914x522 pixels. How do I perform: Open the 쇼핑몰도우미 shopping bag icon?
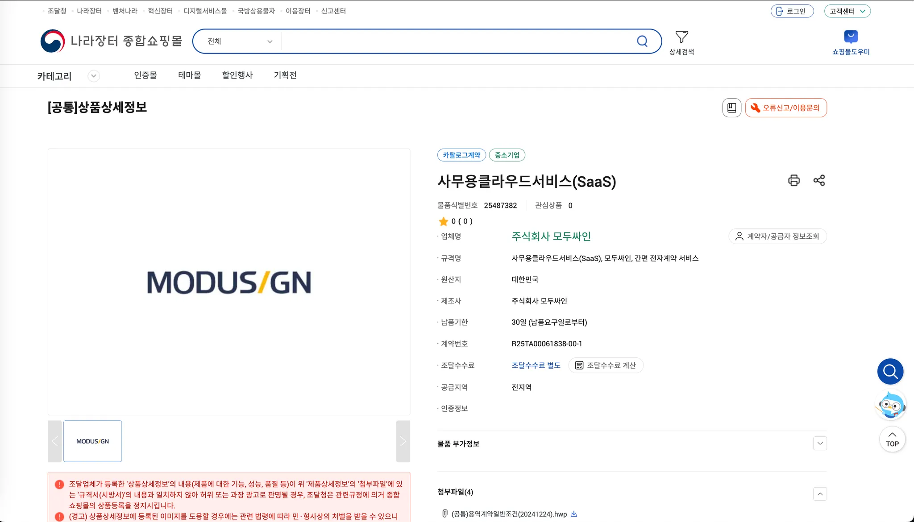click(851, 37)
